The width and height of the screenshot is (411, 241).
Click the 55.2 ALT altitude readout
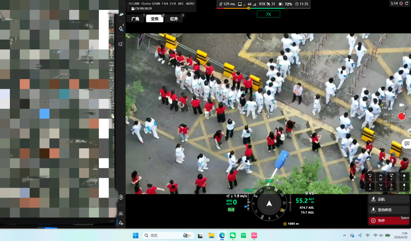tap(304, 201)
